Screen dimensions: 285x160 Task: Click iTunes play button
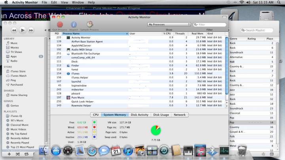23,30
